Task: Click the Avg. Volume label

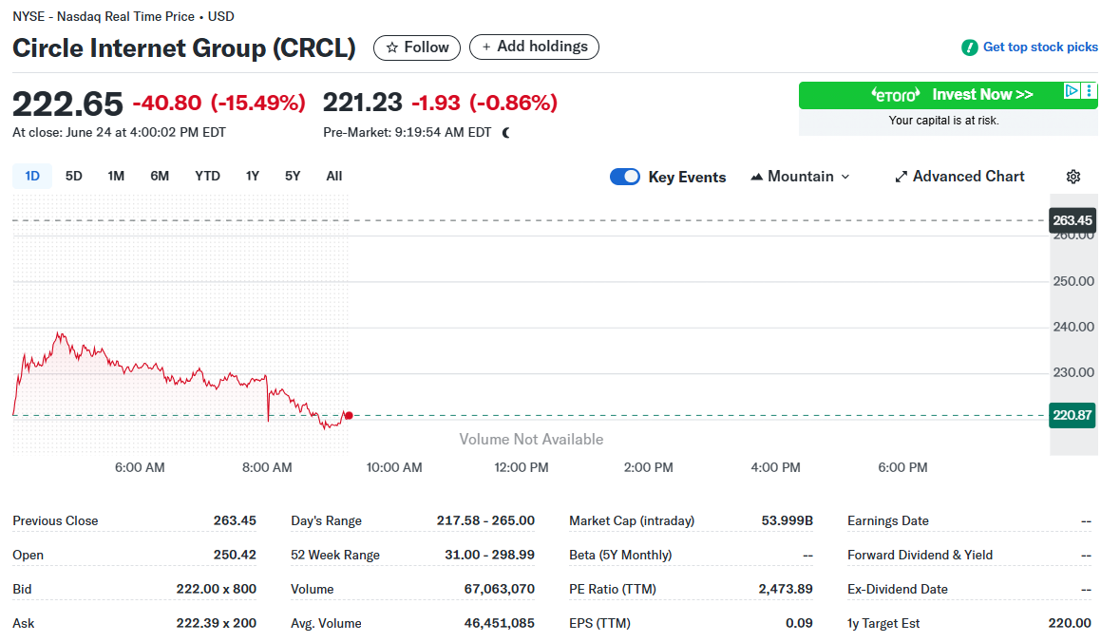Action: click(x=326, y=623)
